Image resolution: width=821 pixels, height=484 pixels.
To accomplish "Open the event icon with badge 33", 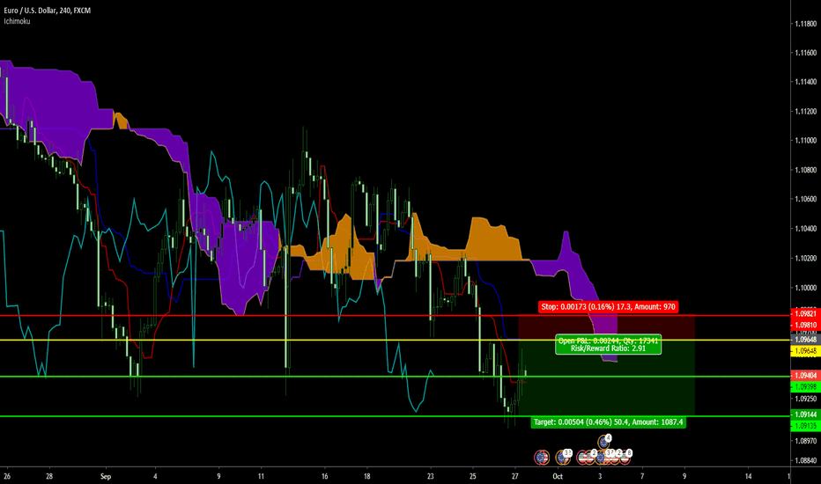I will pos(563,458).
